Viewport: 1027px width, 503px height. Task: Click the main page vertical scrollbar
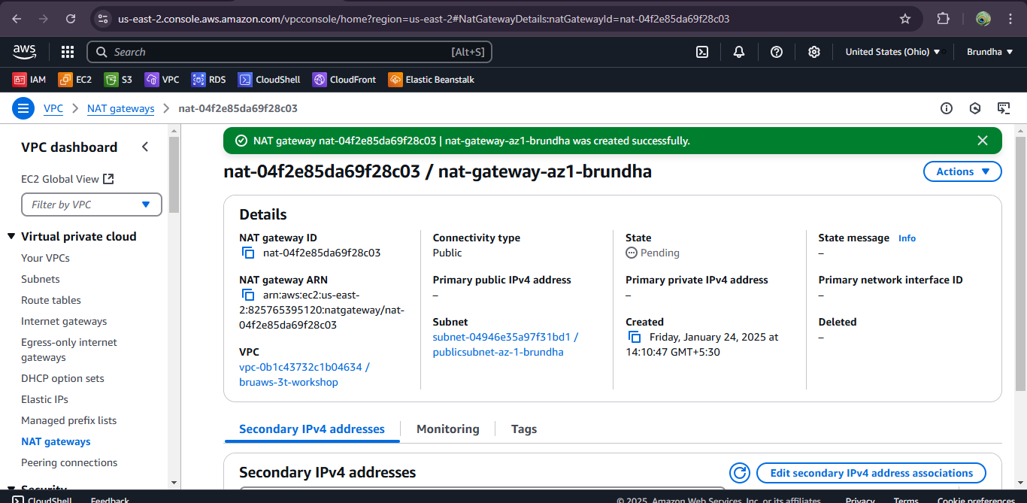(x=1020, y=263)
